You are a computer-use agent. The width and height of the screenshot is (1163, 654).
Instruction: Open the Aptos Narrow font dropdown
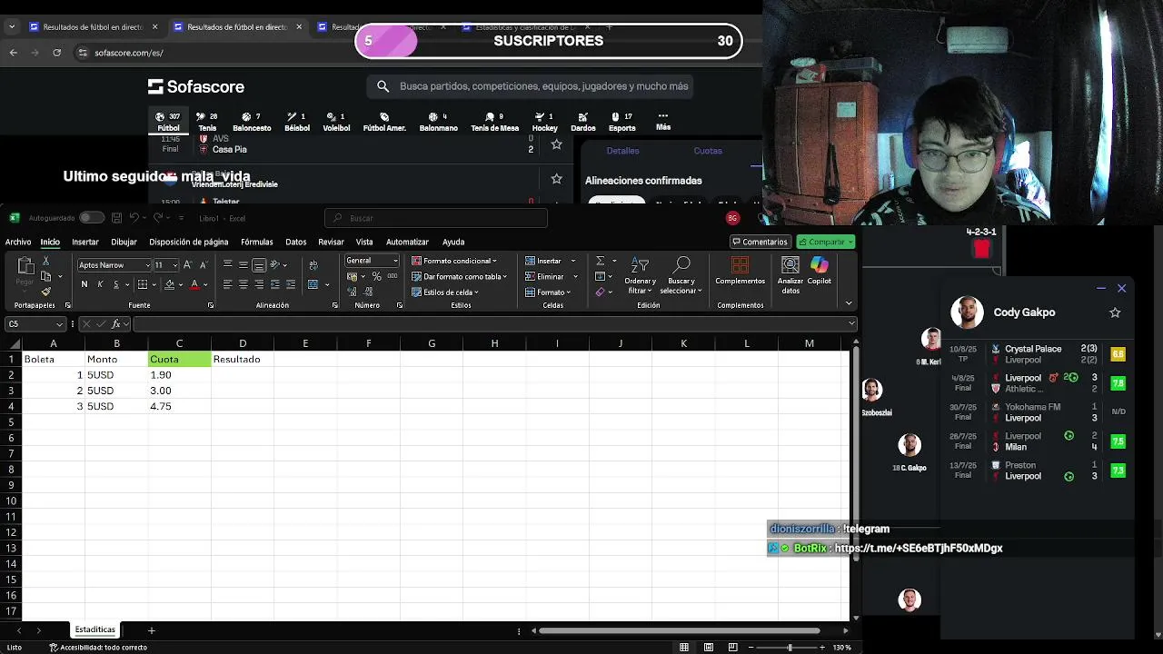pyautogui.click(x=146, y=265)
